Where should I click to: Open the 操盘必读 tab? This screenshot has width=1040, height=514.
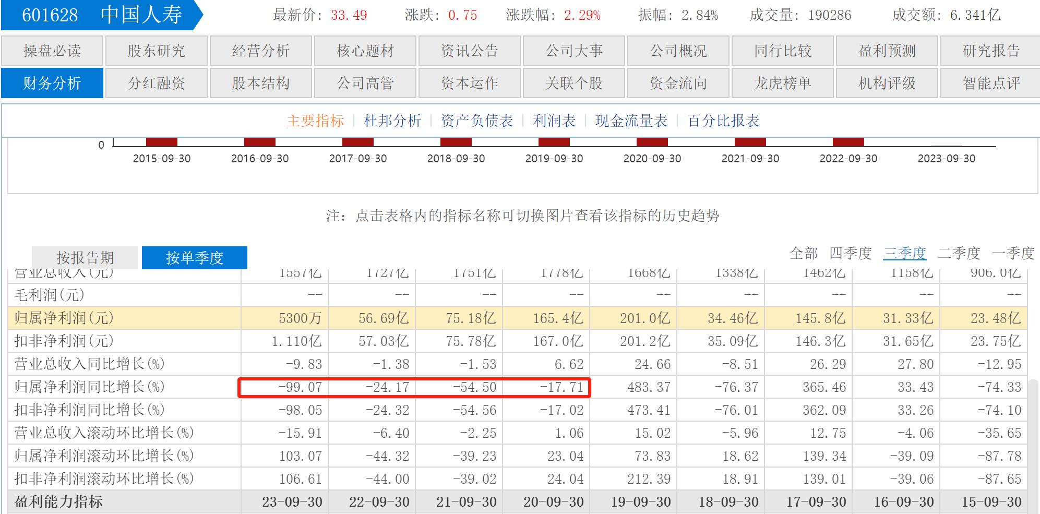tap(52, 51)
